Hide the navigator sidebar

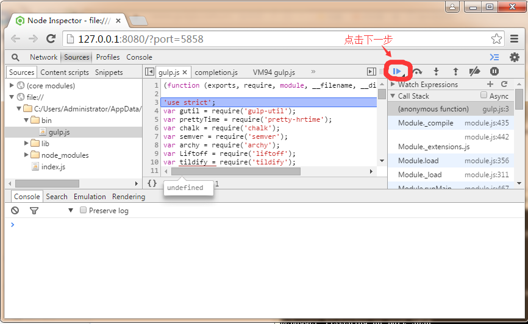149,72
